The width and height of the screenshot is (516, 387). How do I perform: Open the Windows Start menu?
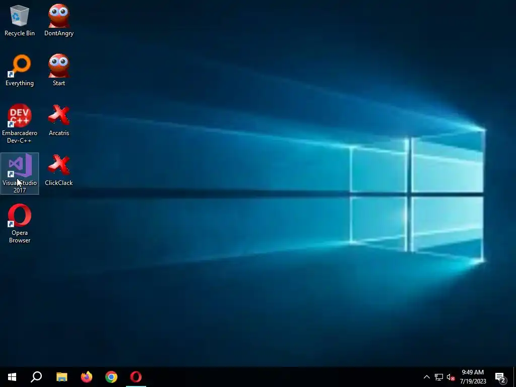(x=12, y=377)
